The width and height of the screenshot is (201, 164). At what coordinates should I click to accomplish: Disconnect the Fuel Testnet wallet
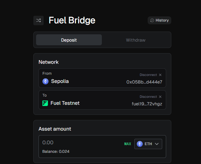[x=148, y=97]
